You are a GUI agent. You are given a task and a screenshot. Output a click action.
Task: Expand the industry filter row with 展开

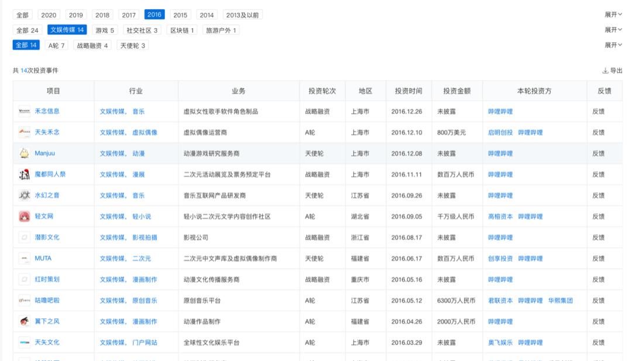coord(614,29)
